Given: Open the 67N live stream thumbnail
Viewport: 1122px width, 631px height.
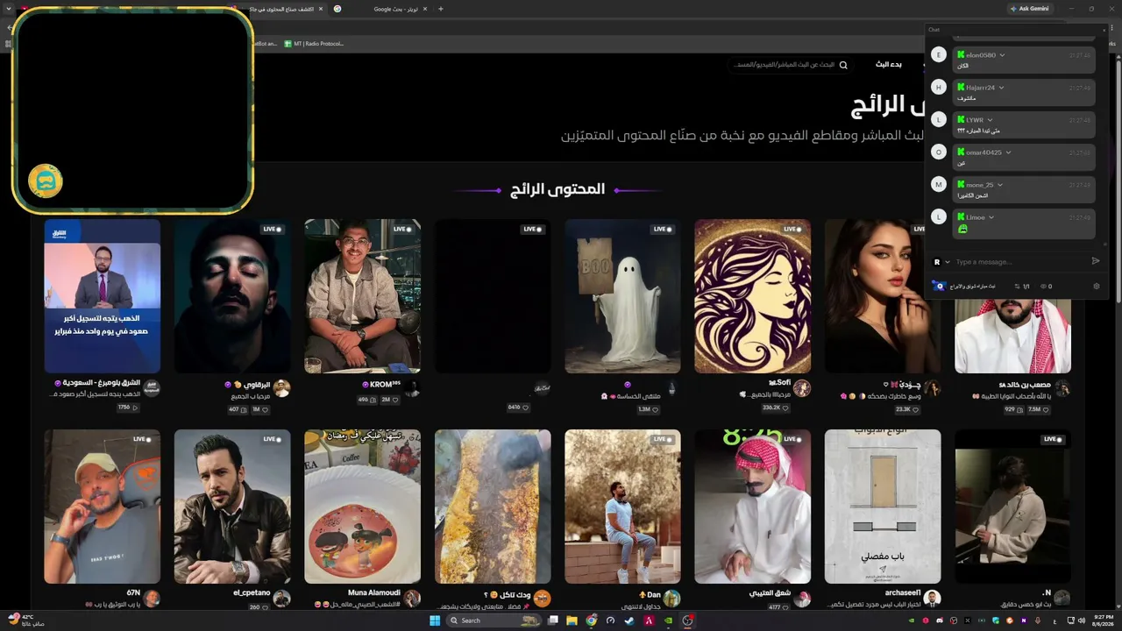Looking at the screenshot, I should (x=103, y=507).
